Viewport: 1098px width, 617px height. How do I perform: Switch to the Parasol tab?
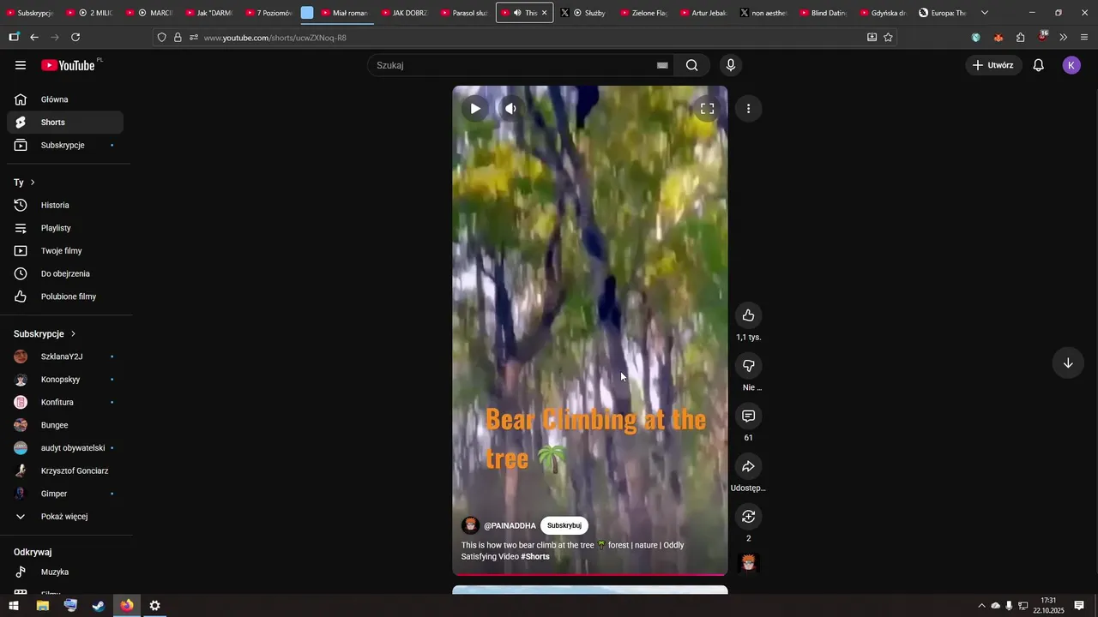pyautogui.click(x=464, y=13)
